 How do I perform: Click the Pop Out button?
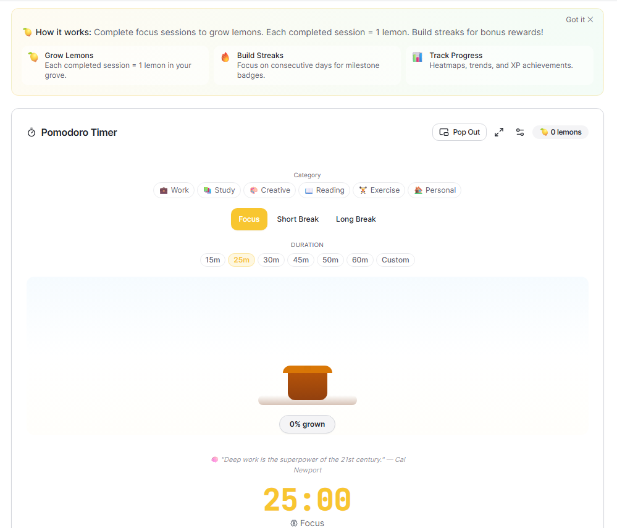pyautogui.click(x=460, y=132)
